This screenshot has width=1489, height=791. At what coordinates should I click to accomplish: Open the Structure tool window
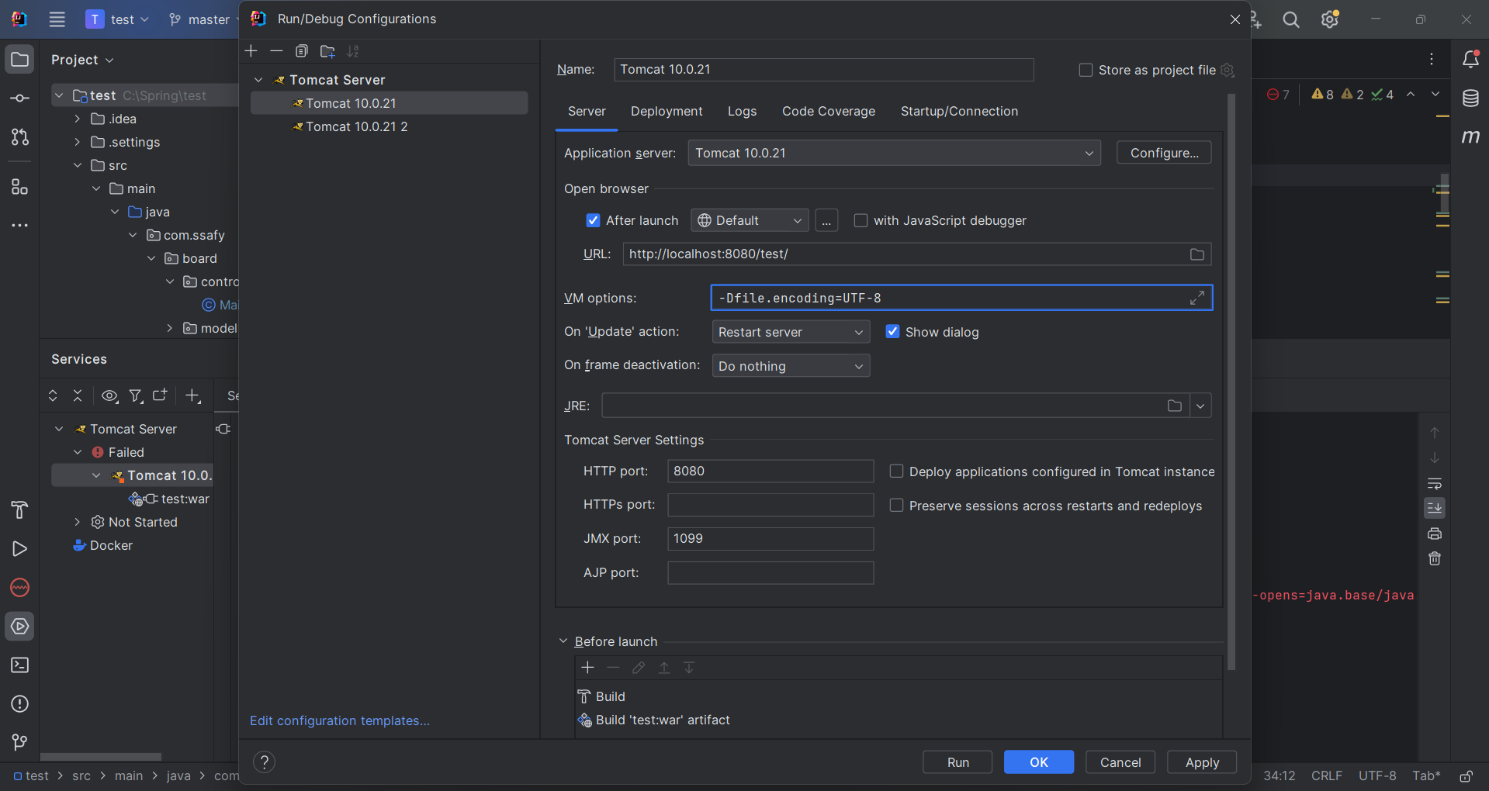(x=20, y=187)
